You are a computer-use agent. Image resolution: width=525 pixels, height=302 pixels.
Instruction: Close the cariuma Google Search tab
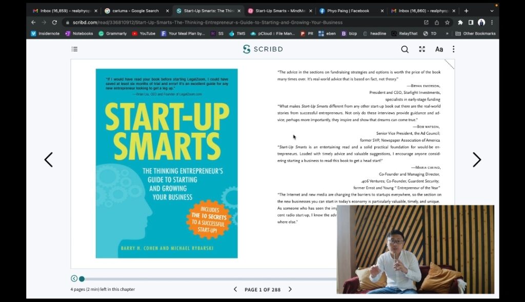pyautogui.click(x=168, y=11)
